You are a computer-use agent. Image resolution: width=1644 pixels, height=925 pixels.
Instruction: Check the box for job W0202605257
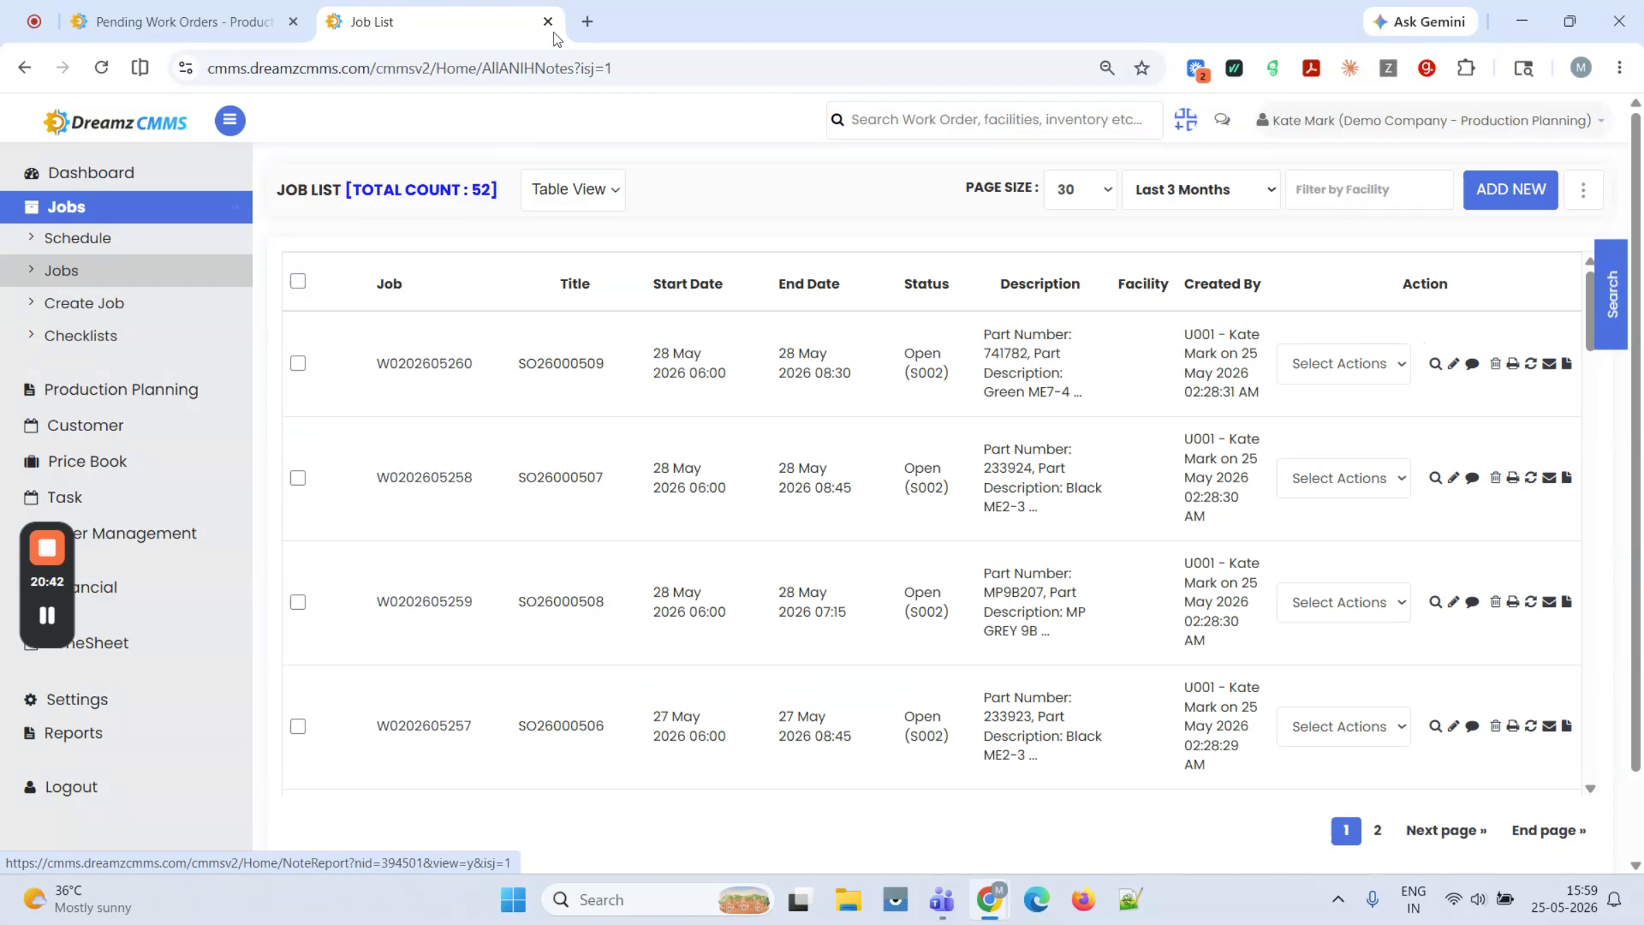click(298, 726)
